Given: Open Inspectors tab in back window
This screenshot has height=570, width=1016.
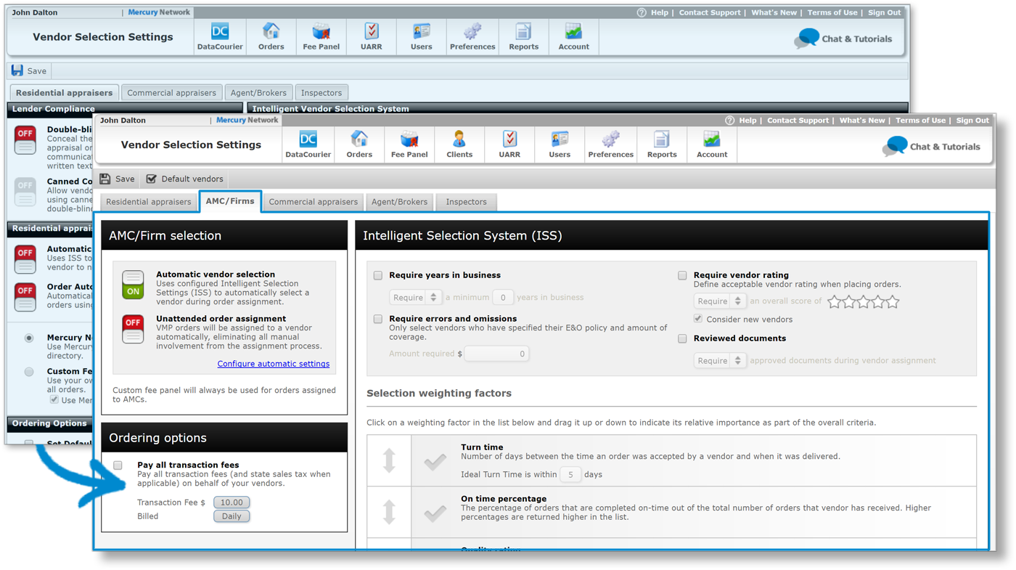Looking at the screenshot, I should pyautogui.click(x=321, y=93).
